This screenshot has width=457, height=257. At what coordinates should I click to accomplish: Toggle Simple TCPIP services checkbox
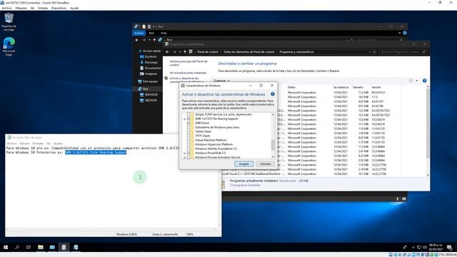point(189,114)
